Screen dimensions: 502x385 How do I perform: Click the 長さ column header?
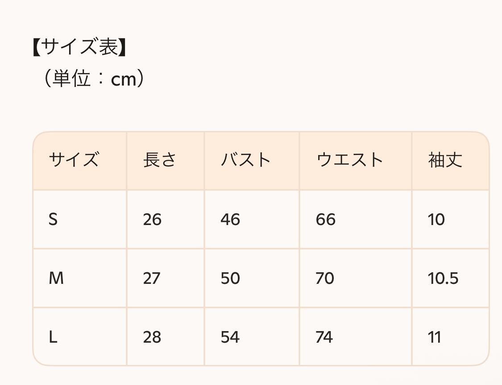click(160, 160)
